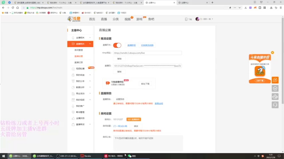Expand the 直播带货 sidebar chevron

[90, 124]
